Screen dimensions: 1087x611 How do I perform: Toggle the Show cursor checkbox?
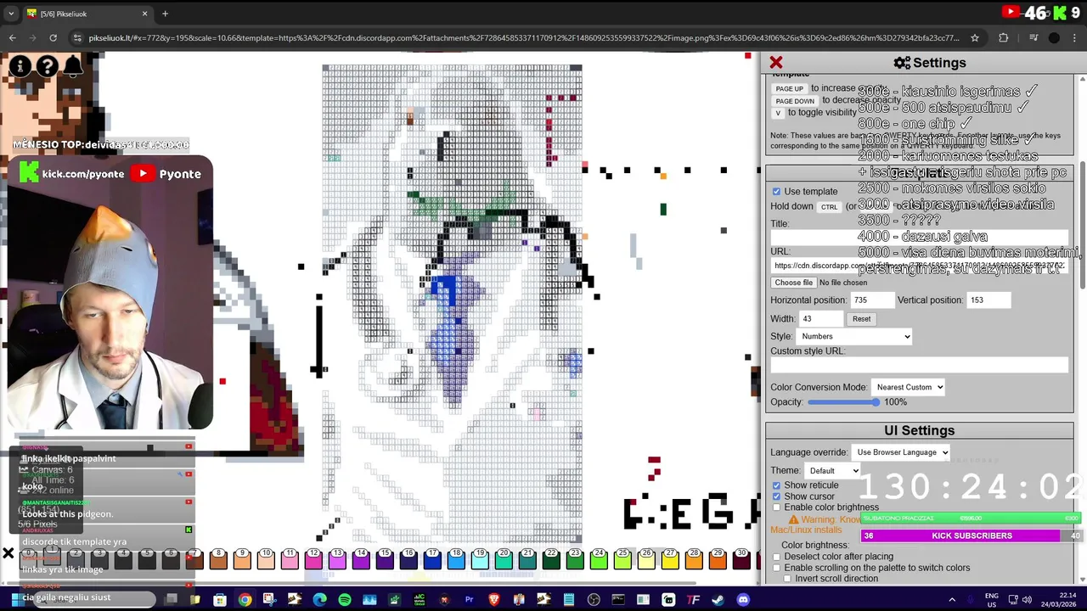click(x=776, y=496)
